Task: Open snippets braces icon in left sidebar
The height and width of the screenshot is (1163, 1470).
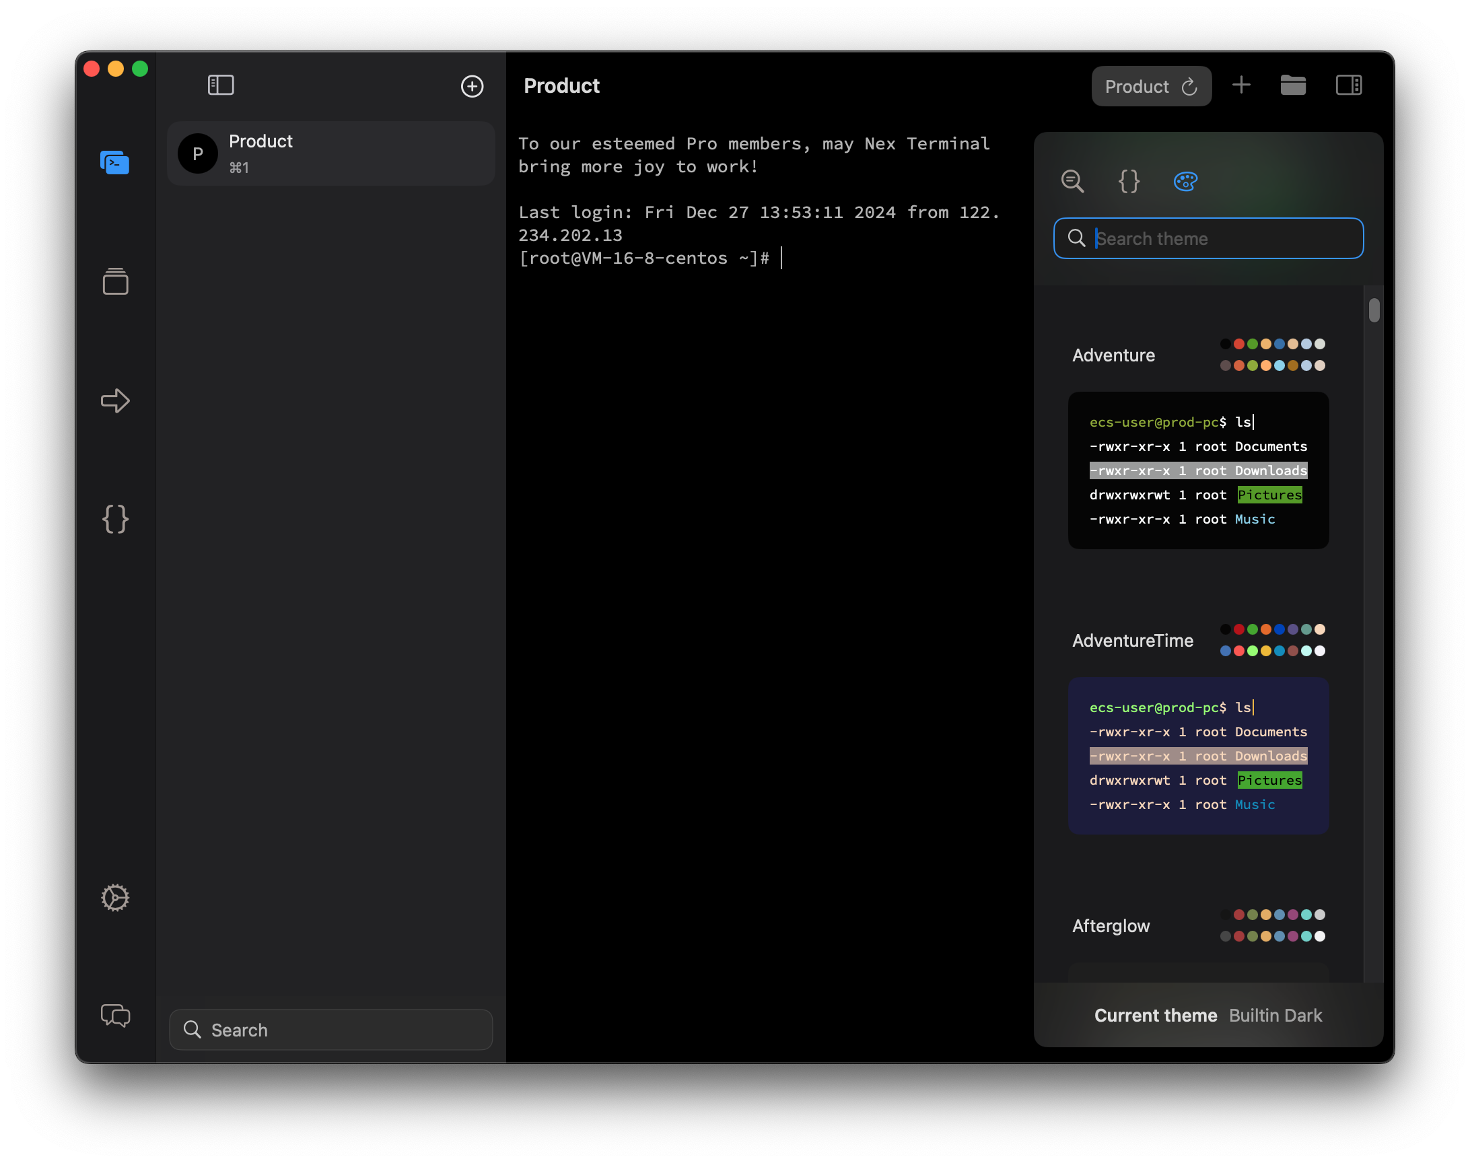Action: tap(115, 519)
